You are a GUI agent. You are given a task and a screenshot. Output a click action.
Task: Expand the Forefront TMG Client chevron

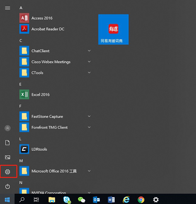89,127
